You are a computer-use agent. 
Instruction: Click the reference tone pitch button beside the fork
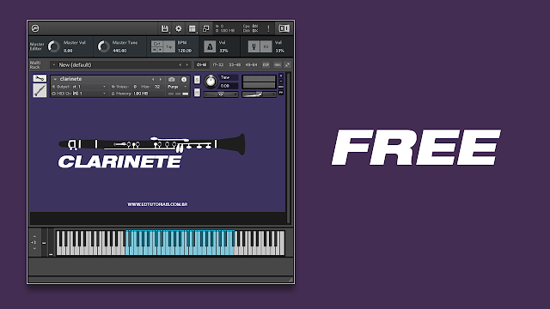pos(266,46)
